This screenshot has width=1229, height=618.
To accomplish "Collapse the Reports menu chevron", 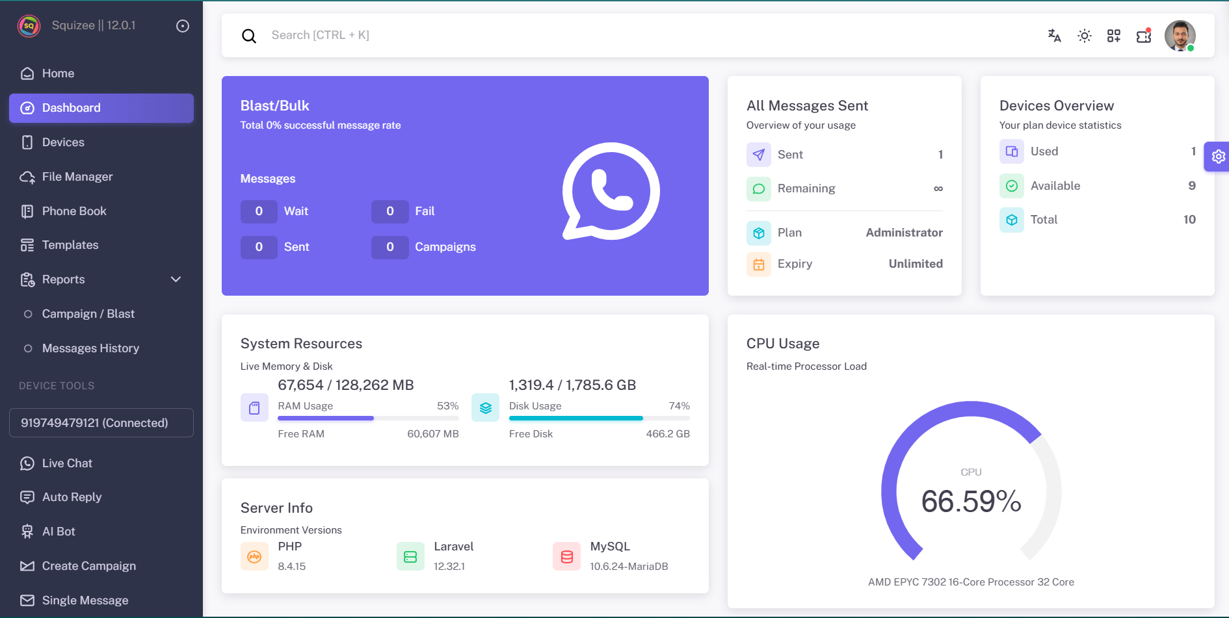I will pos(176,279).
